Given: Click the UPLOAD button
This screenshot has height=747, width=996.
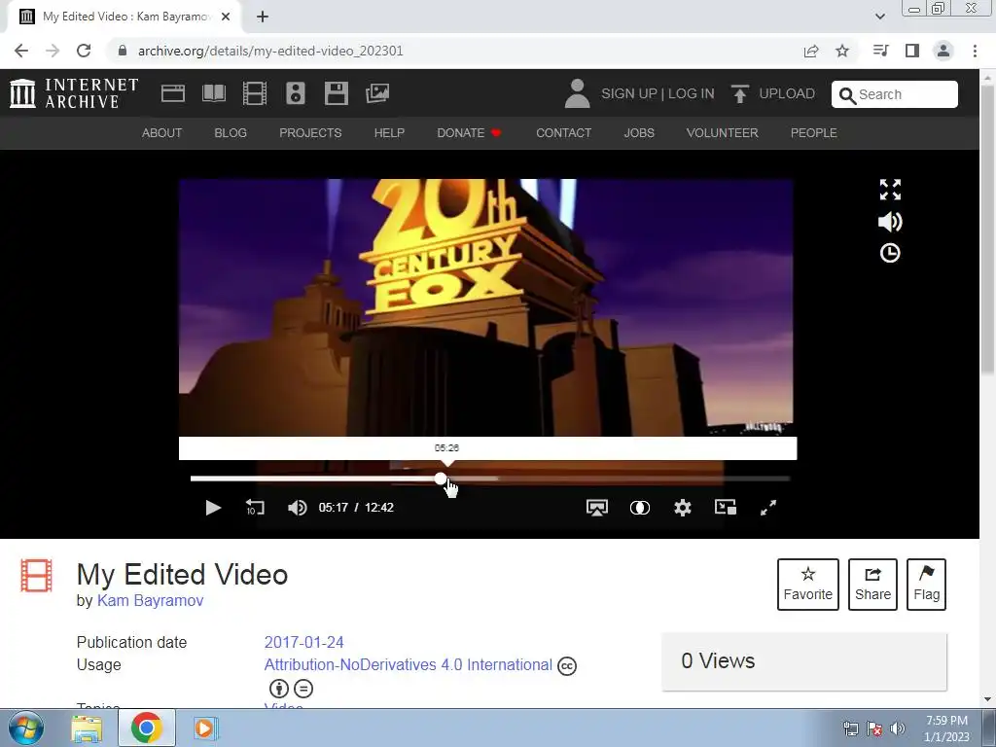Looking at the screenshot, I should point(773,93).
